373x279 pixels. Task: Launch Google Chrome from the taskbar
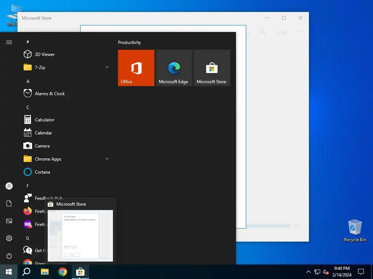click(x=63, y=272)
